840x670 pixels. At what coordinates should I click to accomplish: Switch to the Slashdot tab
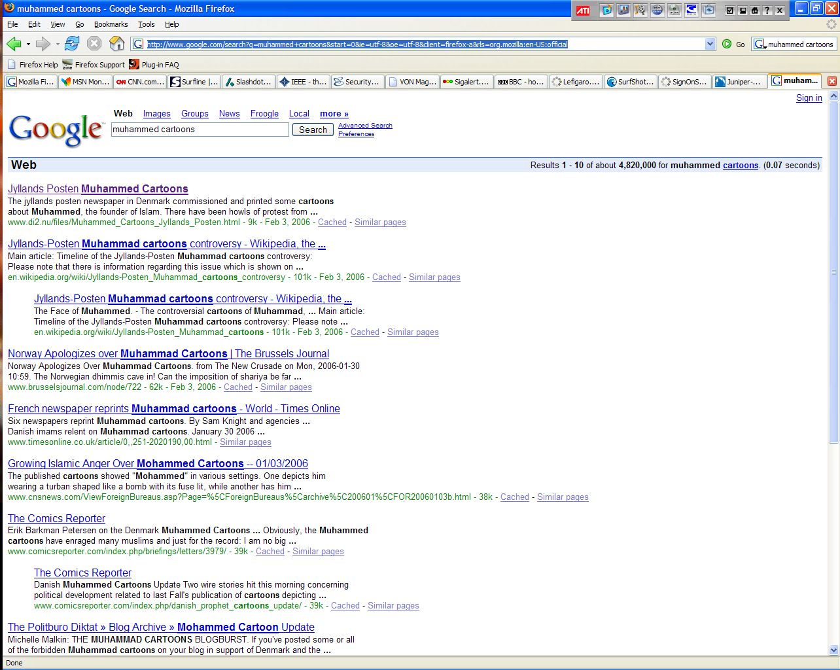249,82
